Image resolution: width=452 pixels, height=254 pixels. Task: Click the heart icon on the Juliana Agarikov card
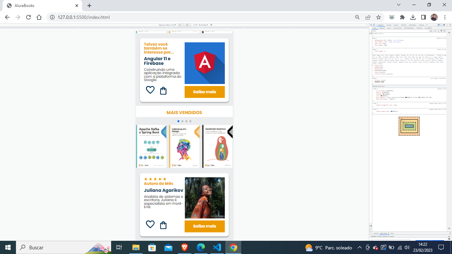click(x=150, y=224)
